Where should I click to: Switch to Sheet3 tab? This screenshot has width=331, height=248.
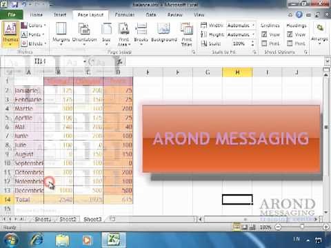click(92, 219)
